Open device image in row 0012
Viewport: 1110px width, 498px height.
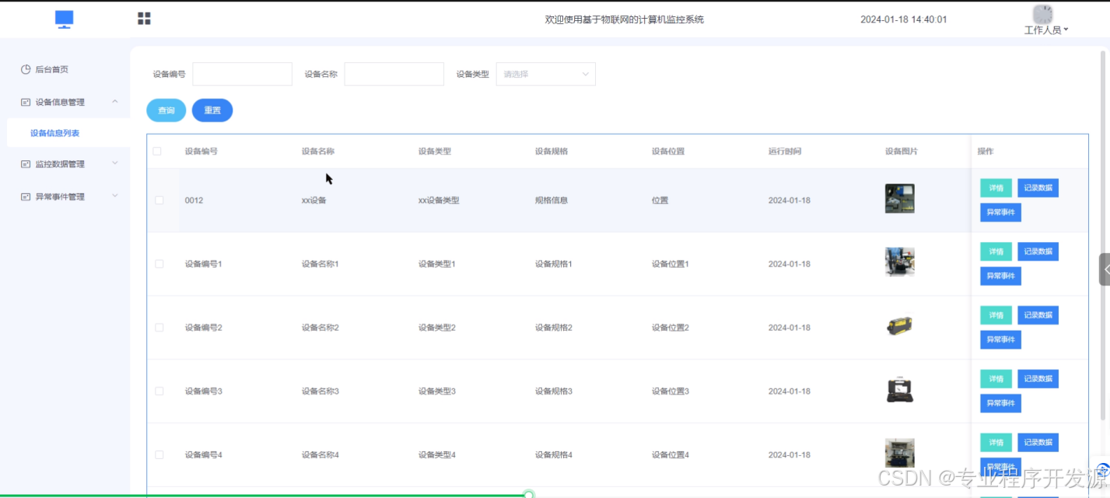[x=900, y=198]
